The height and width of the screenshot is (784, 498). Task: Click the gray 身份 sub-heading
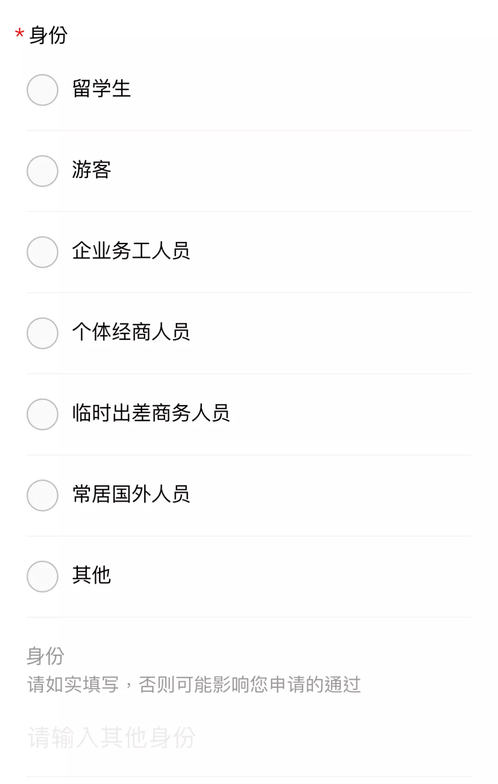pyautogui.click(x=45, y=656)
